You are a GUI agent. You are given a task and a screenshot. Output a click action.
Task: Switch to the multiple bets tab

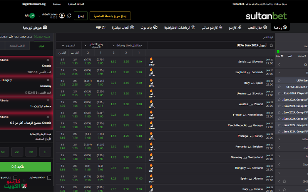tap(15, 45)
